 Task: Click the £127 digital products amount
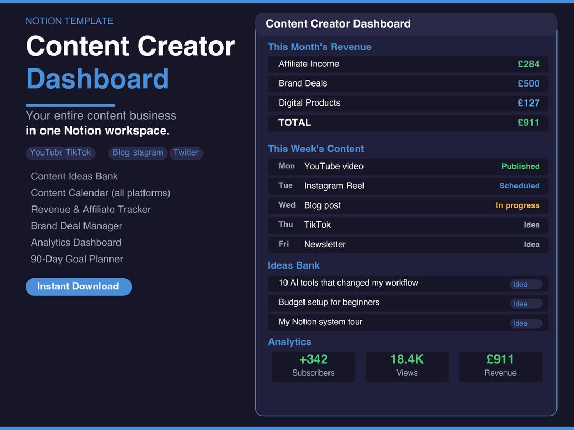click(529, 103)
